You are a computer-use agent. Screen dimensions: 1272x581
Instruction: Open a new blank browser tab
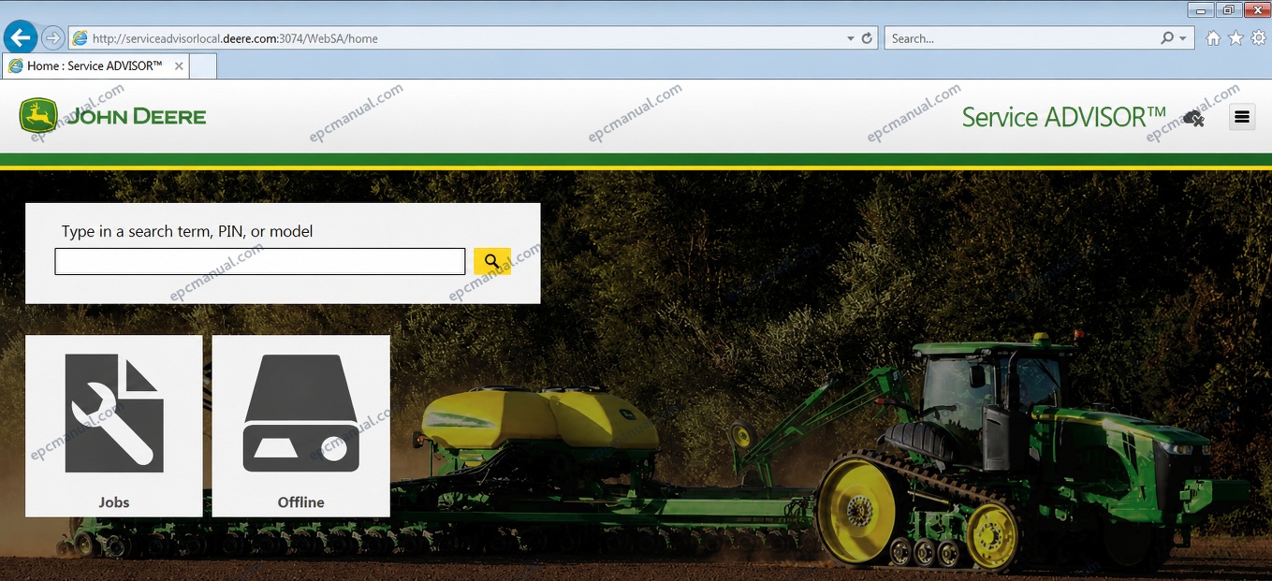click(203, 65)
